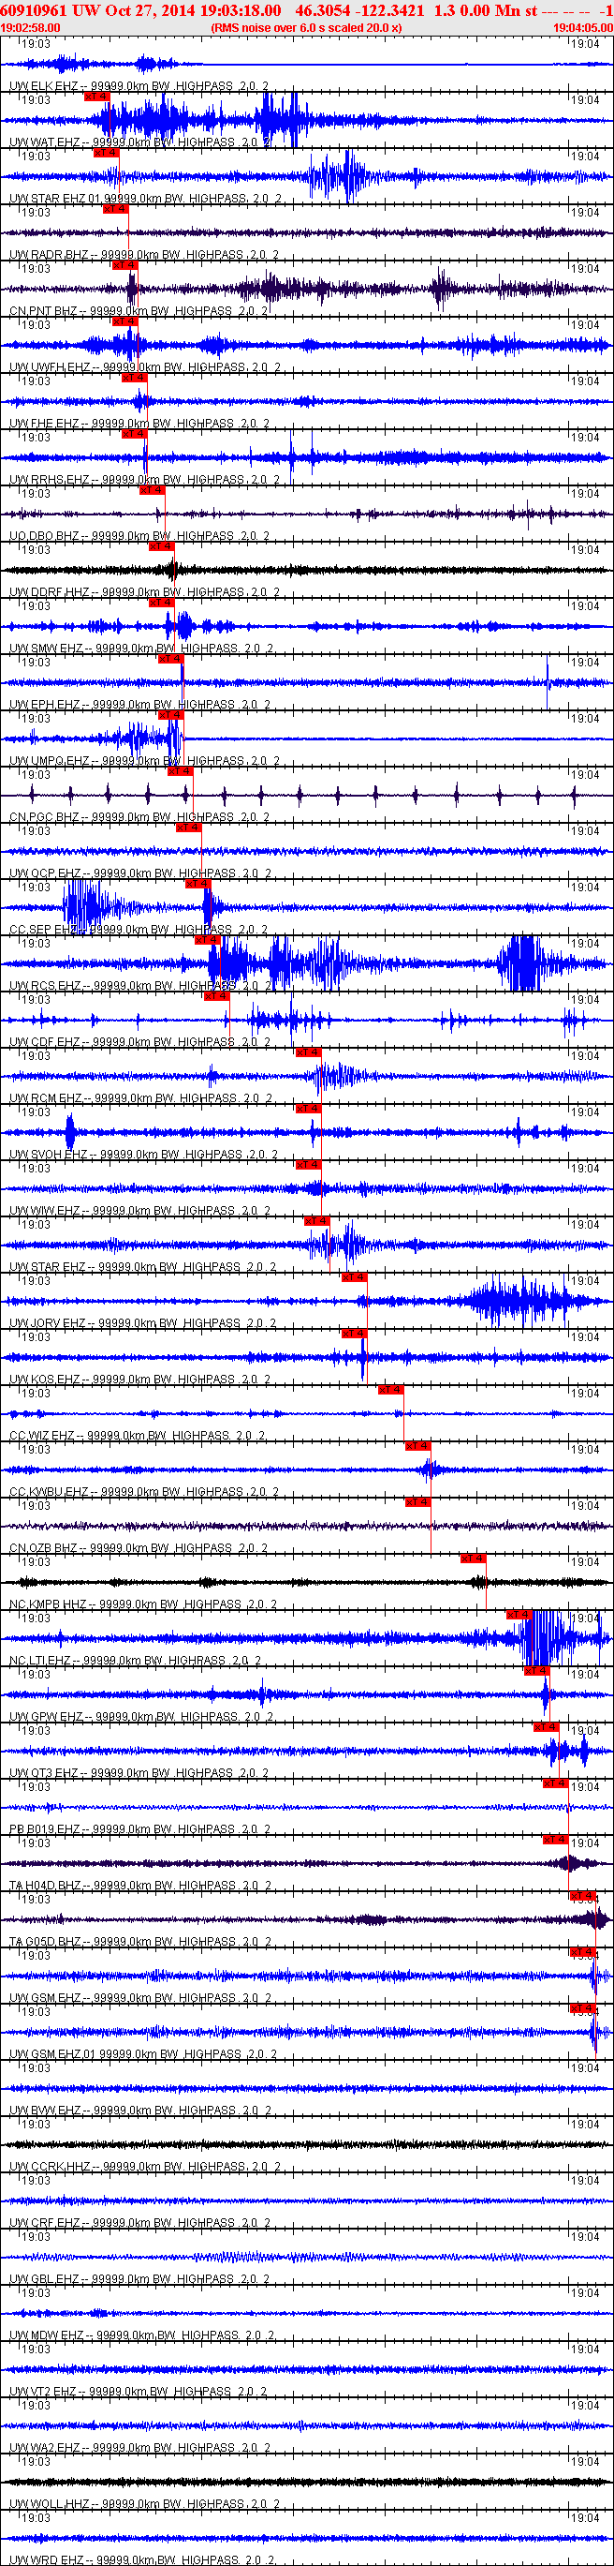Select the UW UMPQ EHZ station label

pos(144,761)
